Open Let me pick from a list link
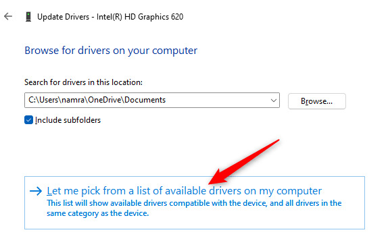 tap(184, 191)
